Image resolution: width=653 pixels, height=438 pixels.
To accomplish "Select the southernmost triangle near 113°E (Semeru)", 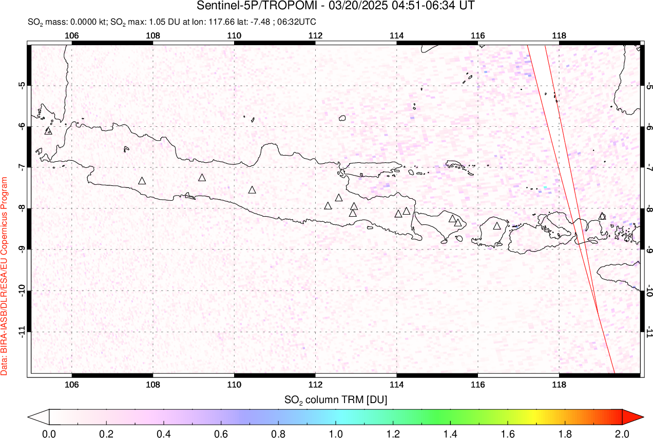I will click(353, 213).
